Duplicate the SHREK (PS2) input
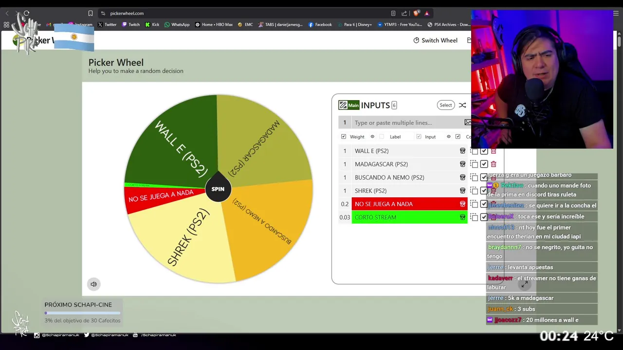623x350 pixels. point(474,191)
